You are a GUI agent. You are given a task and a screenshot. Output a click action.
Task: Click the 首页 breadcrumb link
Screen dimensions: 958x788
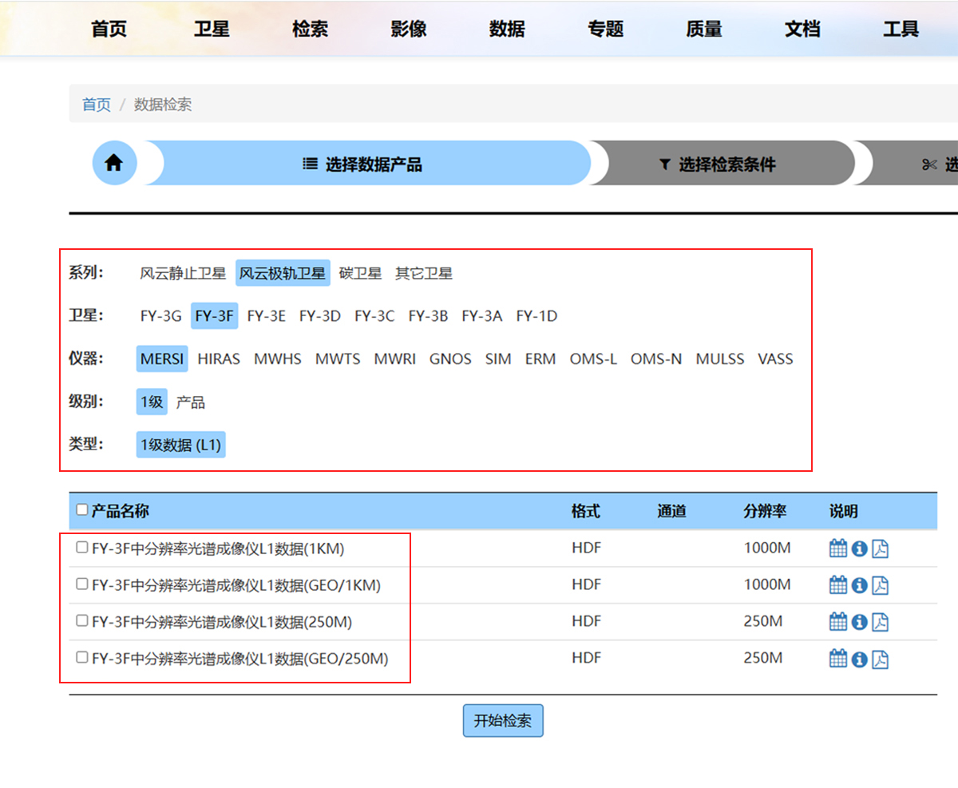pyautogui.click(x=97, y=105)
